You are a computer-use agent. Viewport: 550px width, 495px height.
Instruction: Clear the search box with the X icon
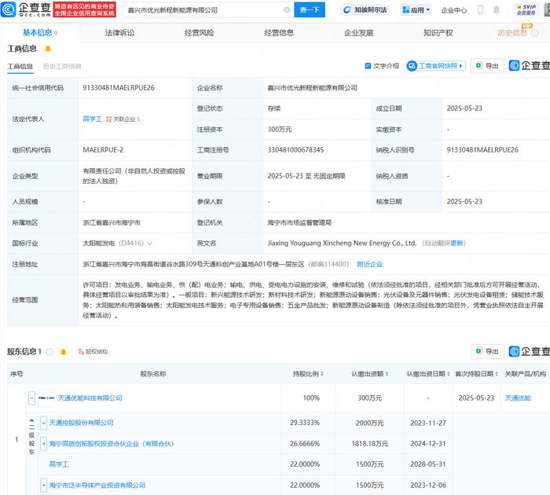point(287,10)
